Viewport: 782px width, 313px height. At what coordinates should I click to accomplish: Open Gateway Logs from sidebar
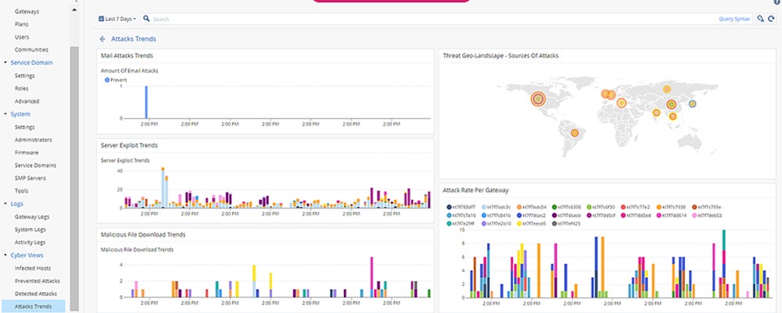pos(34,216)
